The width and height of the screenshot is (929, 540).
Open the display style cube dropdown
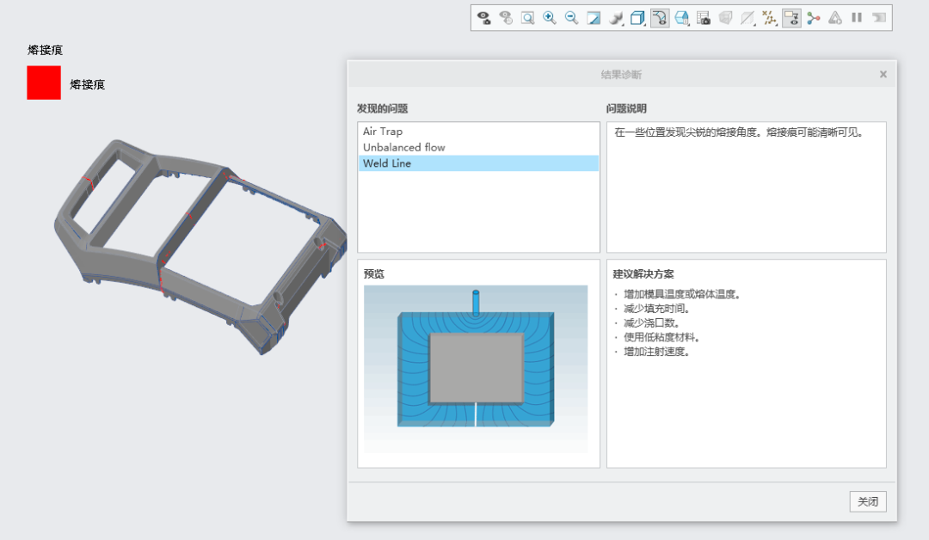[637, 18]
